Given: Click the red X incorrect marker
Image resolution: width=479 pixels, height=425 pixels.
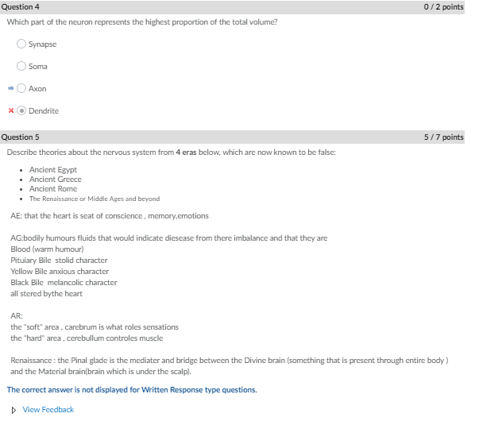Looking at the screenshot, I should (x=10, y=111).
